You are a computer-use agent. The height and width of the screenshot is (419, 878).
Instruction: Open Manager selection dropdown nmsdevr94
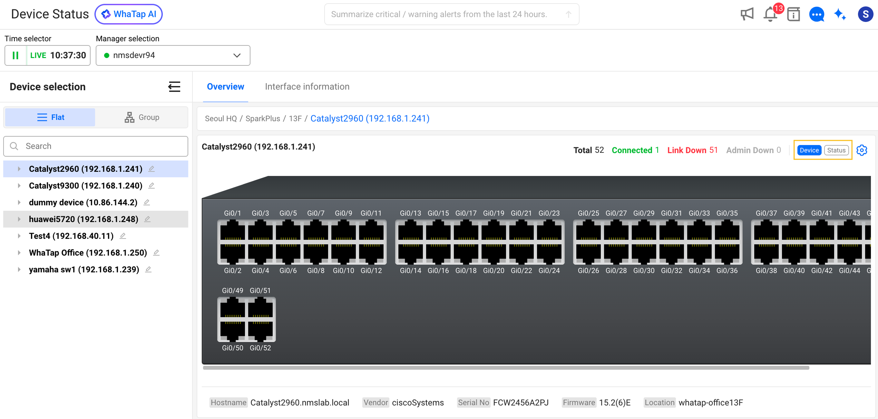(173, 55)
